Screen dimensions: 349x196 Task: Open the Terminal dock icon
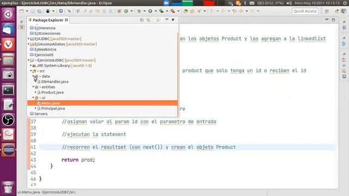coord(8,90)
